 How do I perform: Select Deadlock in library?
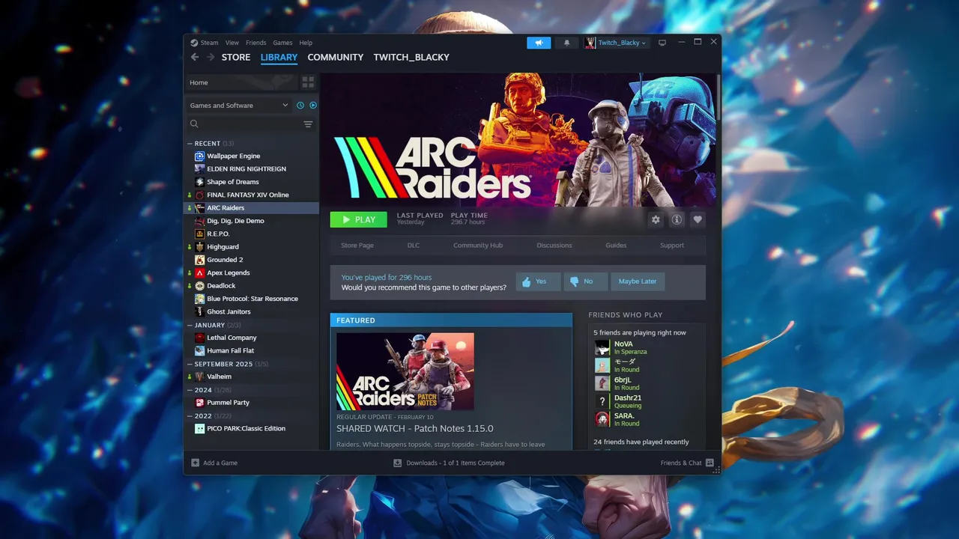tap(252, 286)
